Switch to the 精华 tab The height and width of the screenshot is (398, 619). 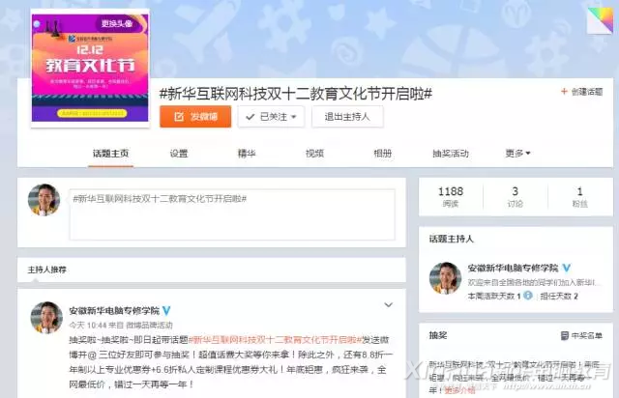(x=247, y=154)
